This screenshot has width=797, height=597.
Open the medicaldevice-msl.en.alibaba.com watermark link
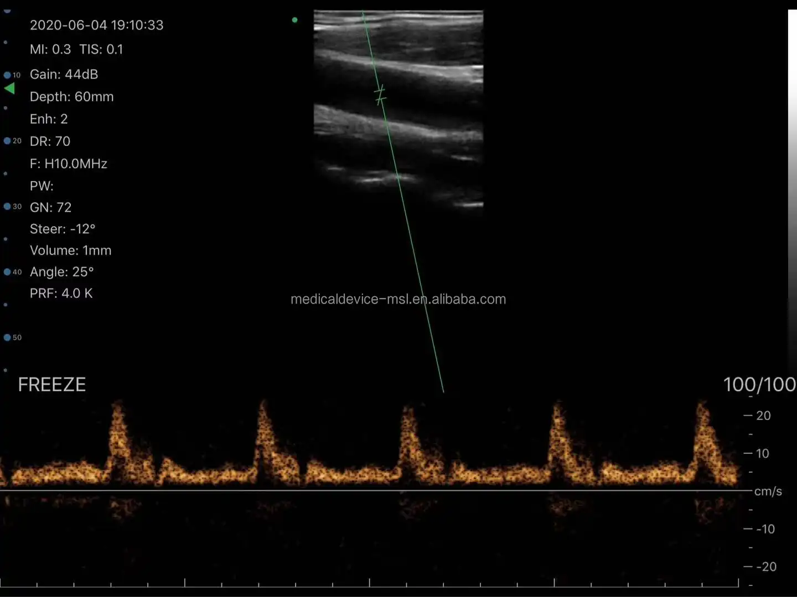(x=397, y=298)
